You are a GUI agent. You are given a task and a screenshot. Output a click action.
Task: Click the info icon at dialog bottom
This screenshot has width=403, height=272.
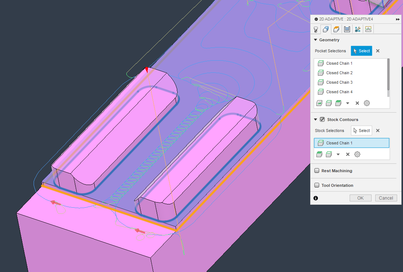(316, 198)
